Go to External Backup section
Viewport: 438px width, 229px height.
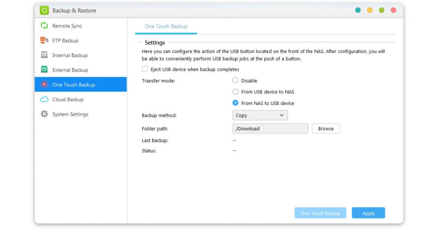pyautogui.click(x=81, y=70)
